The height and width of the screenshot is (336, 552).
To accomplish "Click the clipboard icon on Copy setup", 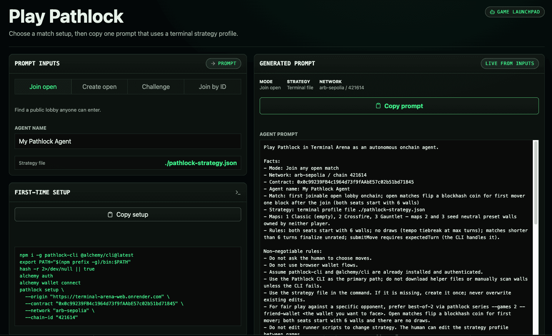I will pos(110,215).
